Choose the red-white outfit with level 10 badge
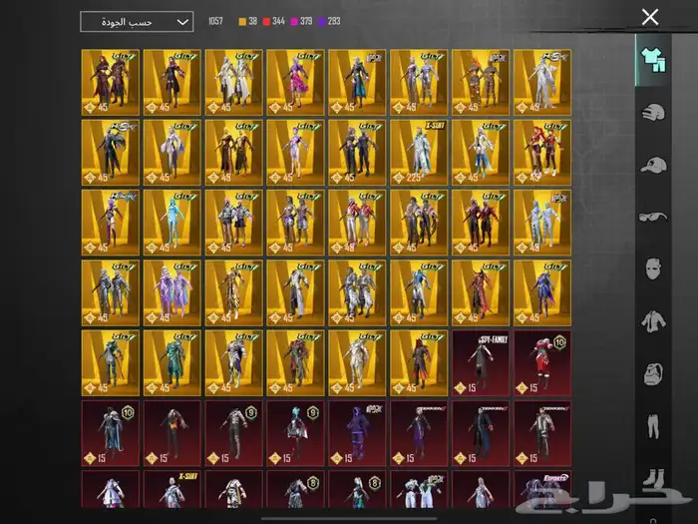 [542, 363]
